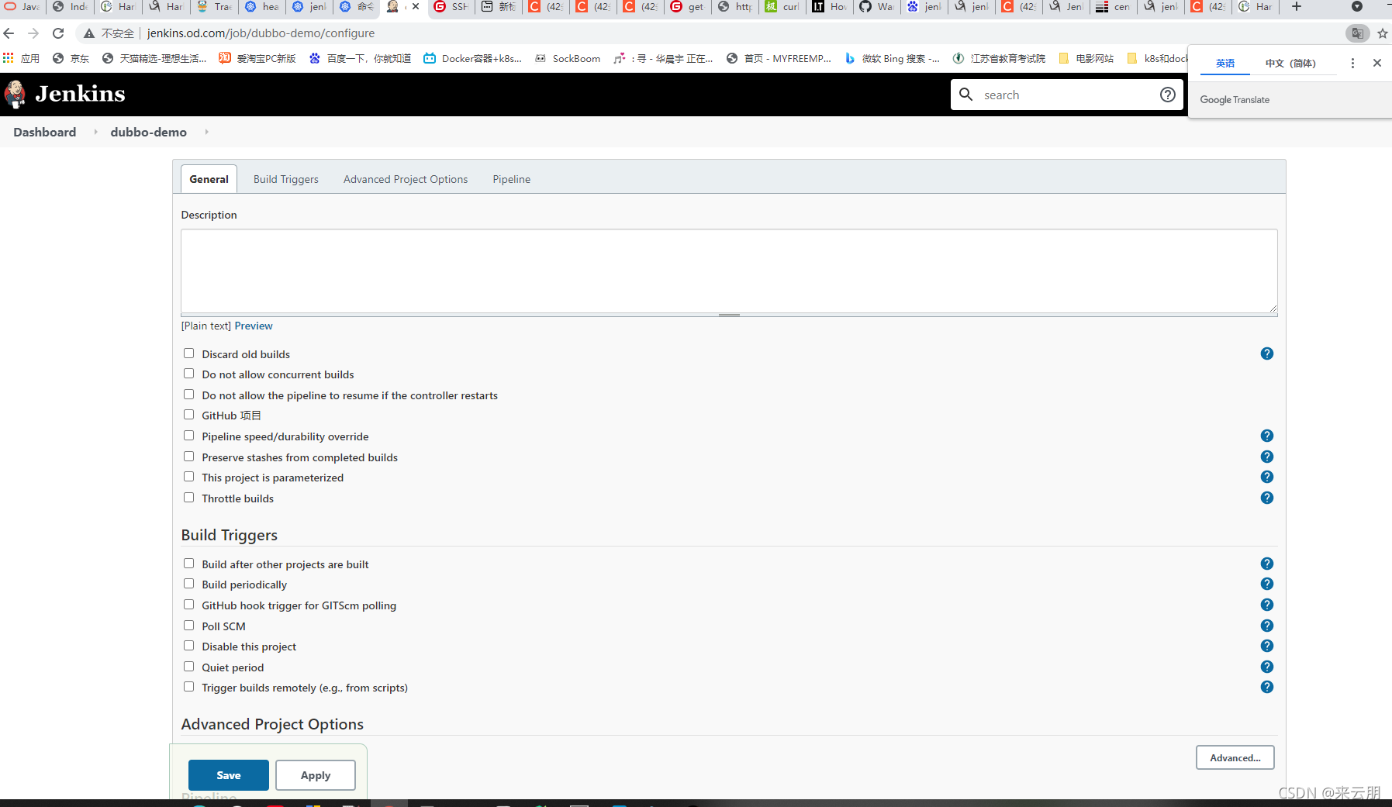This screenshot has height=807, width=1392.
Task: Enable Discard old builds checkbox
Action: (x=188, y=353)
